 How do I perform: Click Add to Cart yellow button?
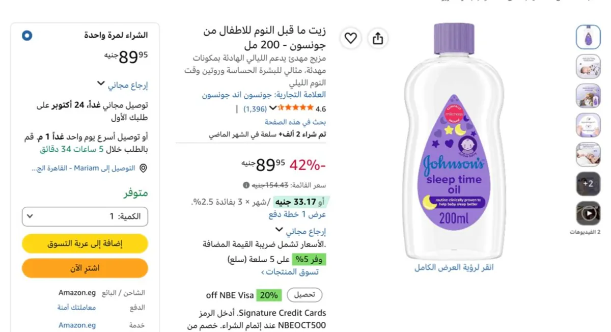point(85,244)
